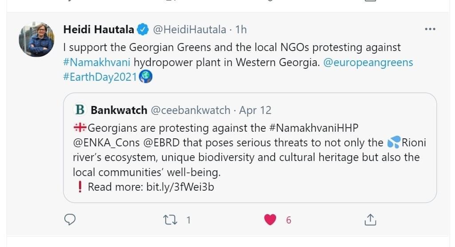Click the 1h tweet timestamp

coord(241,30)
